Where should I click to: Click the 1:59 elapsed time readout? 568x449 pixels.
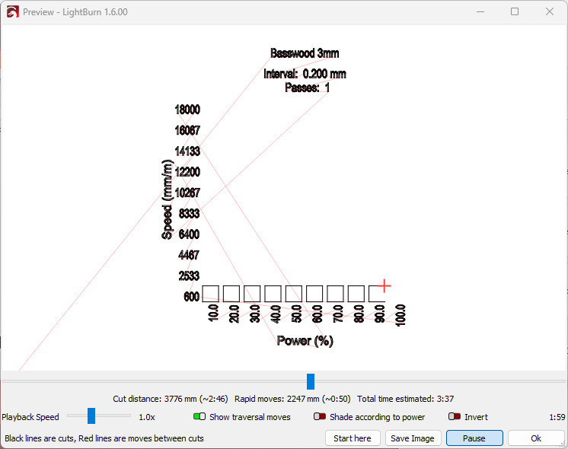coord(557,417)
